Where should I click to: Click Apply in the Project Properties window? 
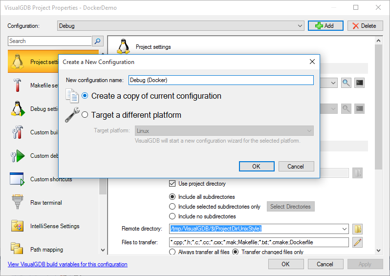(x=365, y=264)
